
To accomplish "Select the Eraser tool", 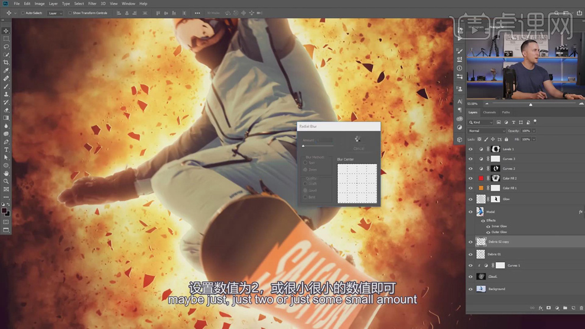I will point(6,110).
